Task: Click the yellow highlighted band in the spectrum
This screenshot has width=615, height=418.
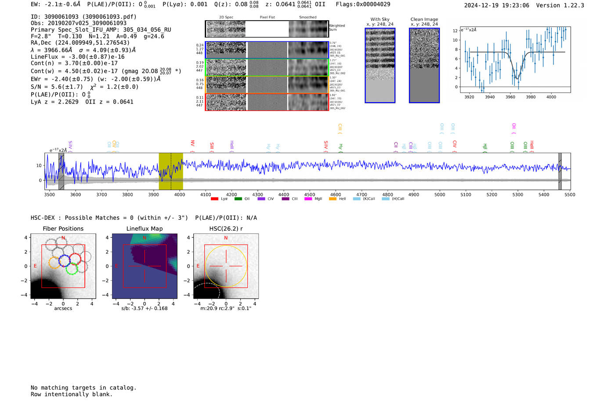Action: coord(171,171)
